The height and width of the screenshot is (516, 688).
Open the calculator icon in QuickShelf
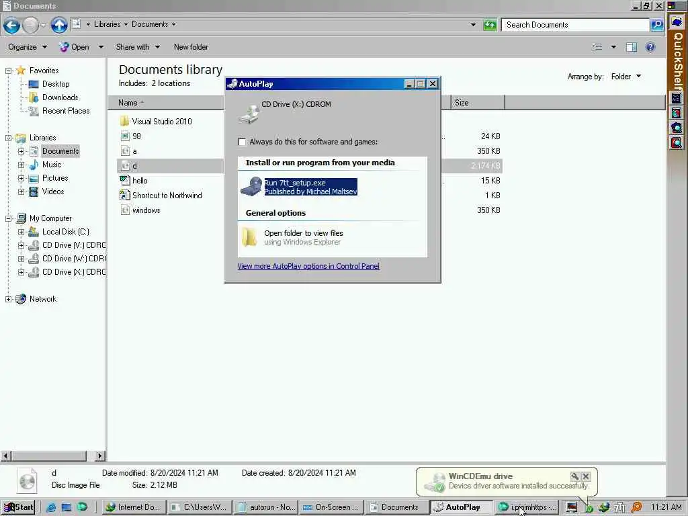tap(677, 98)
